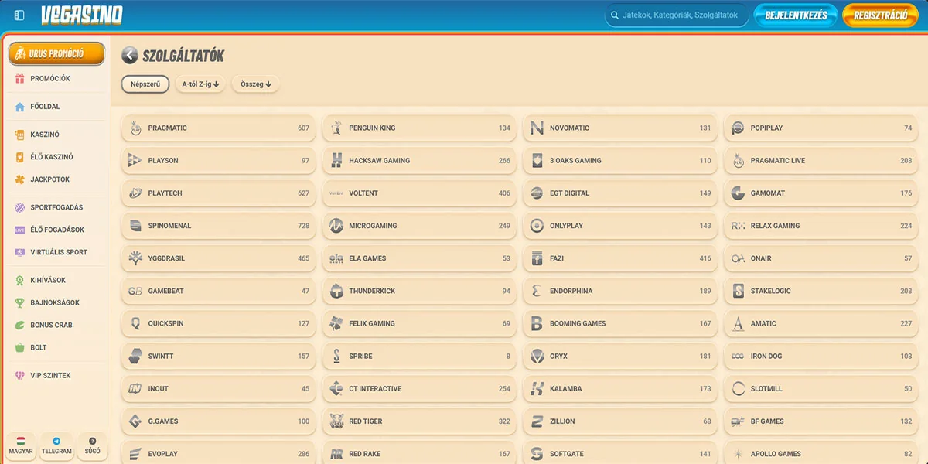
Task: Click the Promóciók gift icon
Action: (20, 78)
